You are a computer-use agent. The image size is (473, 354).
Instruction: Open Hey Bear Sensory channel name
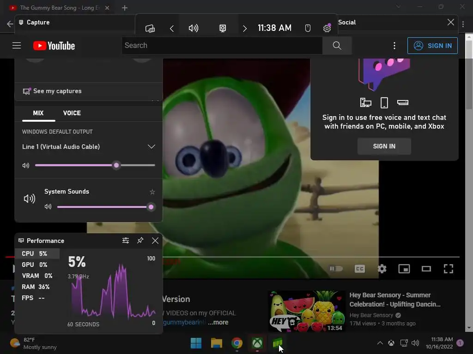371,315
